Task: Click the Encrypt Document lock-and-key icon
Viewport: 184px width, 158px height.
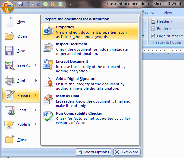Action: [48, 64]
